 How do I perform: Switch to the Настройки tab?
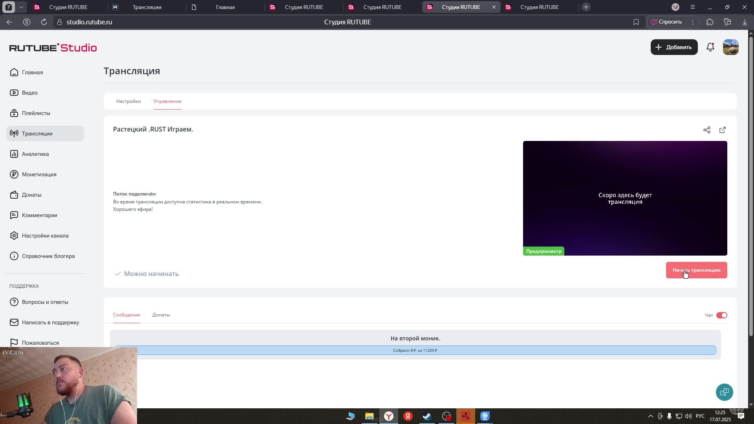(128, 101)
